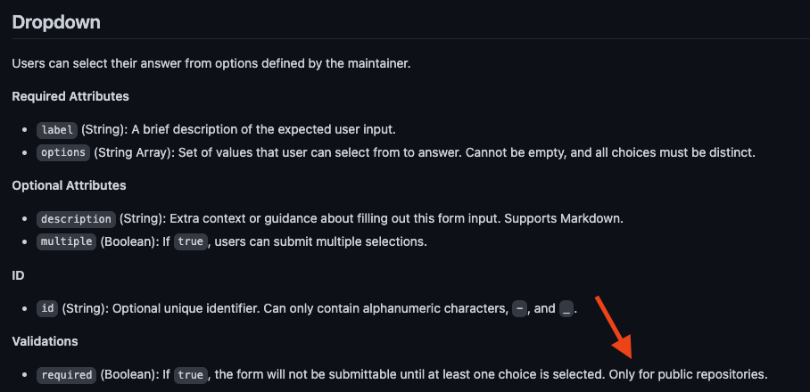810x392 pixels.
Task: Click the text 'Only for public repositories.'
Action: 688,374
